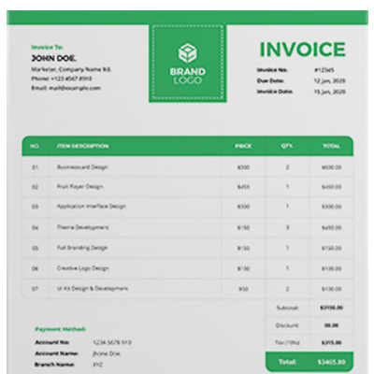Click row 07 UI Kit Design & Development
This screenshot has height=374, width=374.
(x=187, y=289)
